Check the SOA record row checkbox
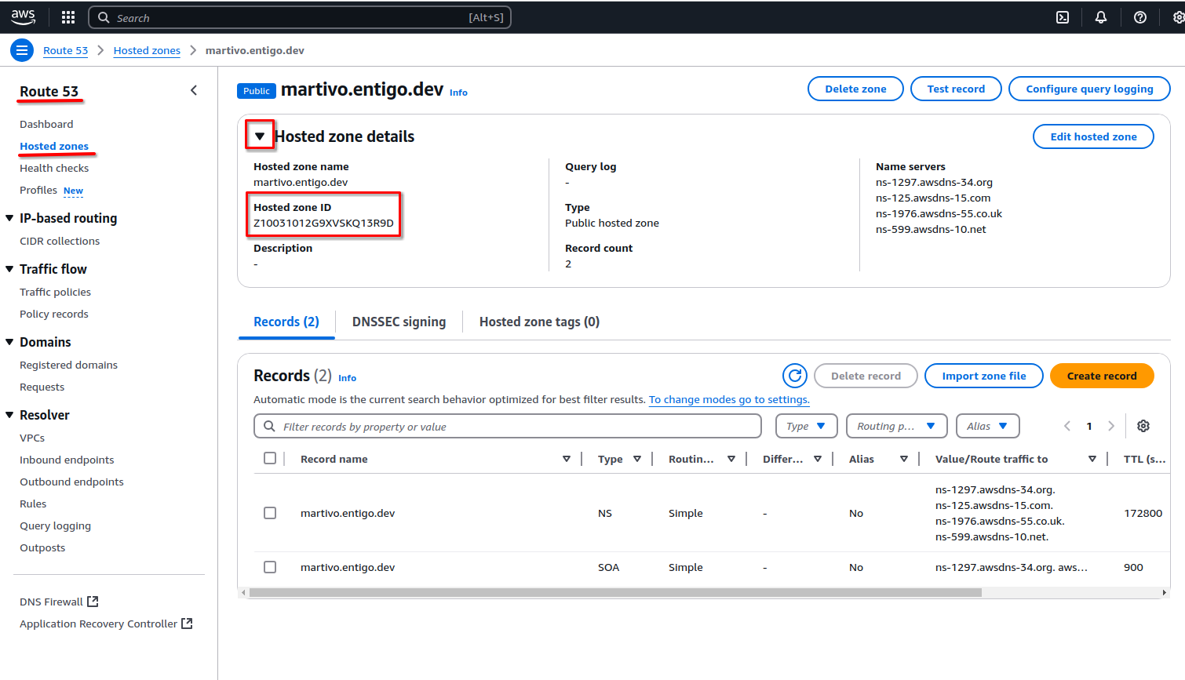Screen dimensions: 1185x680 pos(270,567)
